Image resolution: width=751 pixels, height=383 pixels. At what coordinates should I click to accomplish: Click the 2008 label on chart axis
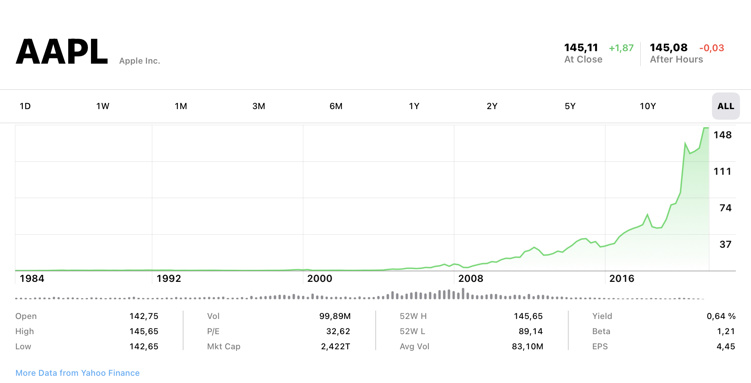click(470, 278)
